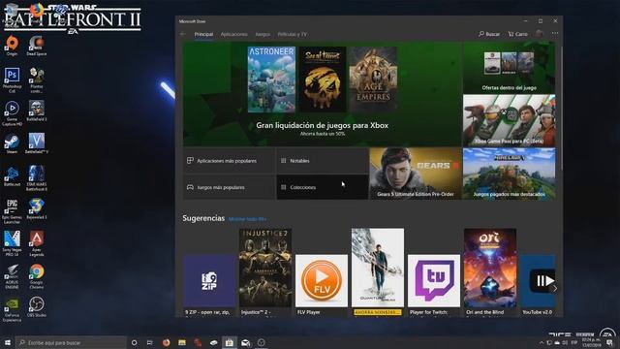Click the taskbar search box
The image size is (620, 349).
(71, 342)
